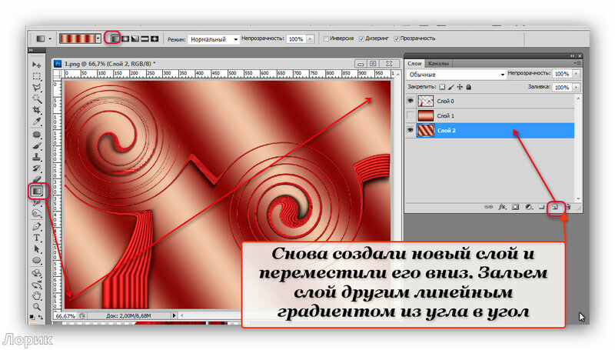
Task: Toggle the Дизеринг checkbox
Action: (x=361, y=38)
